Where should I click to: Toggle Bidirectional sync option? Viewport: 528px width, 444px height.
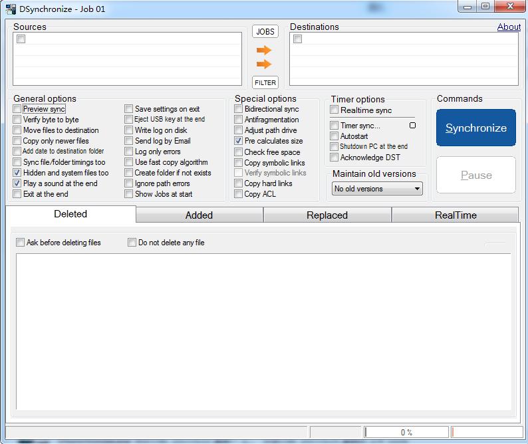(x=239, y=109)
